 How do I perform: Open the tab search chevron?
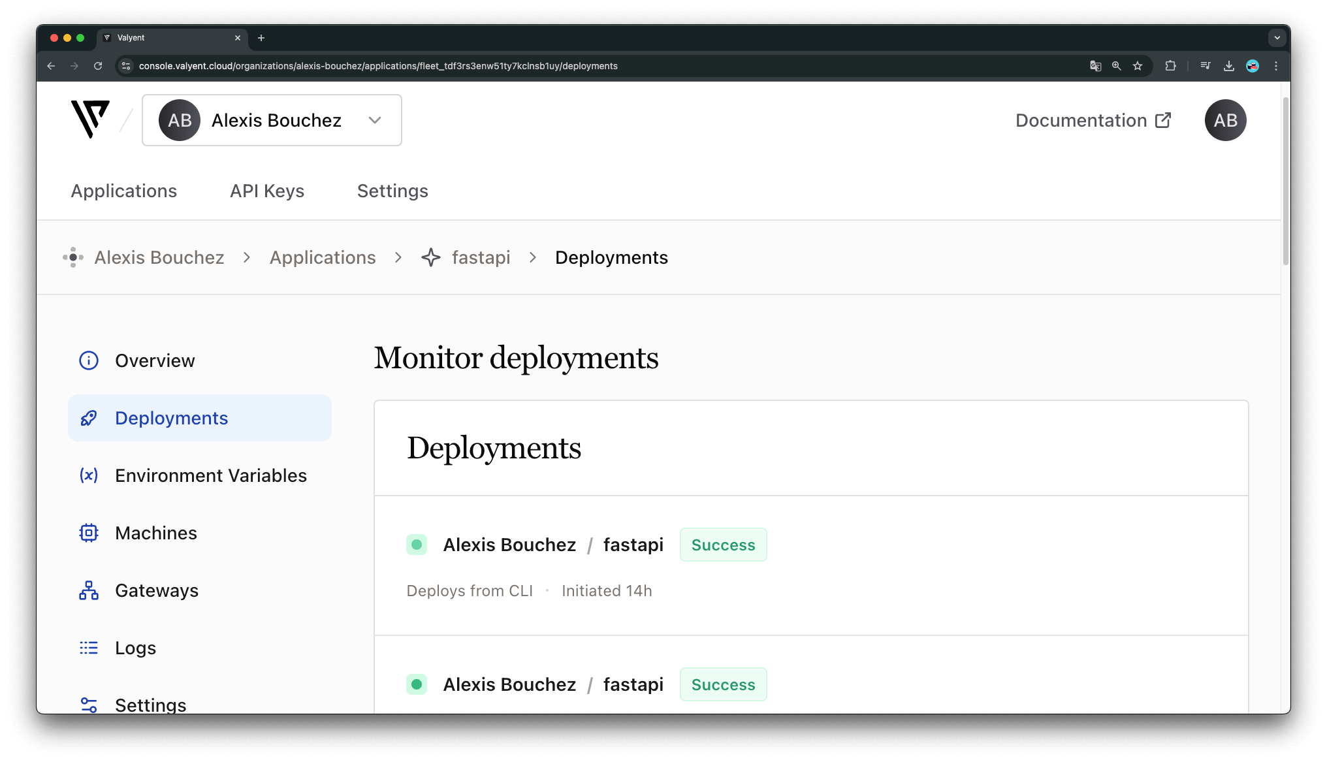(1277, 38)
